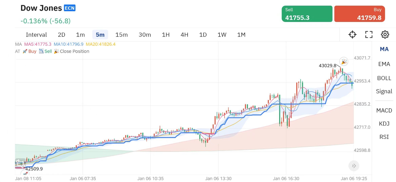Turn on BOLL bands indicator
This screenshot has height=182, width=396.
(384, 78)
